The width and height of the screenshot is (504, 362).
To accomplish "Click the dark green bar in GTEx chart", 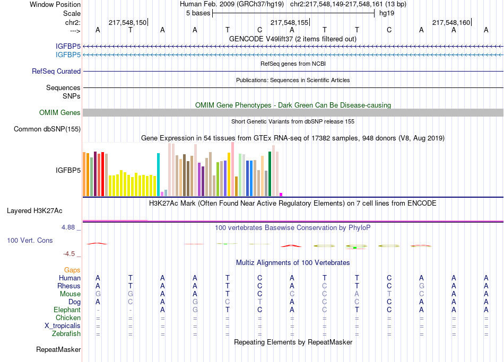I will pos(270,174).
